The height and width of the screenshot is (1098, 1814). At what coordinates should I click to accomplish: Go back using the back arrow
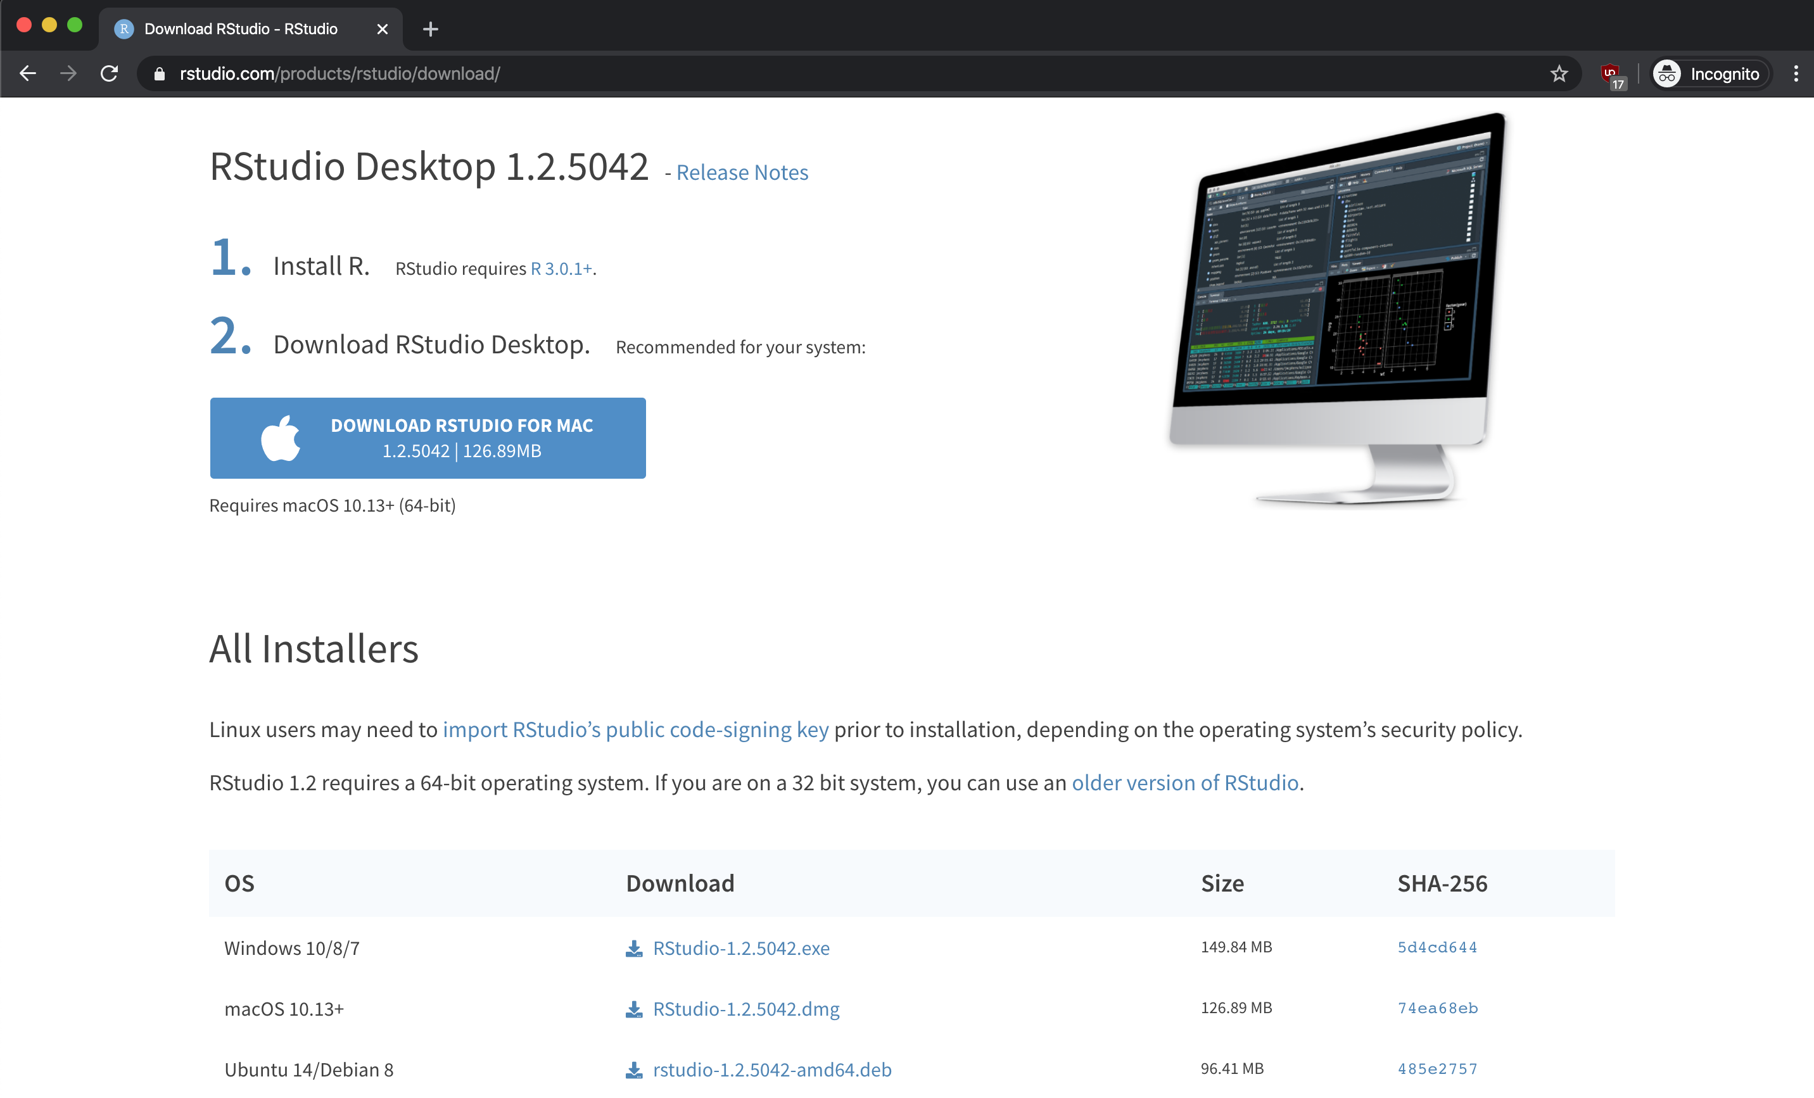[27, 73]
